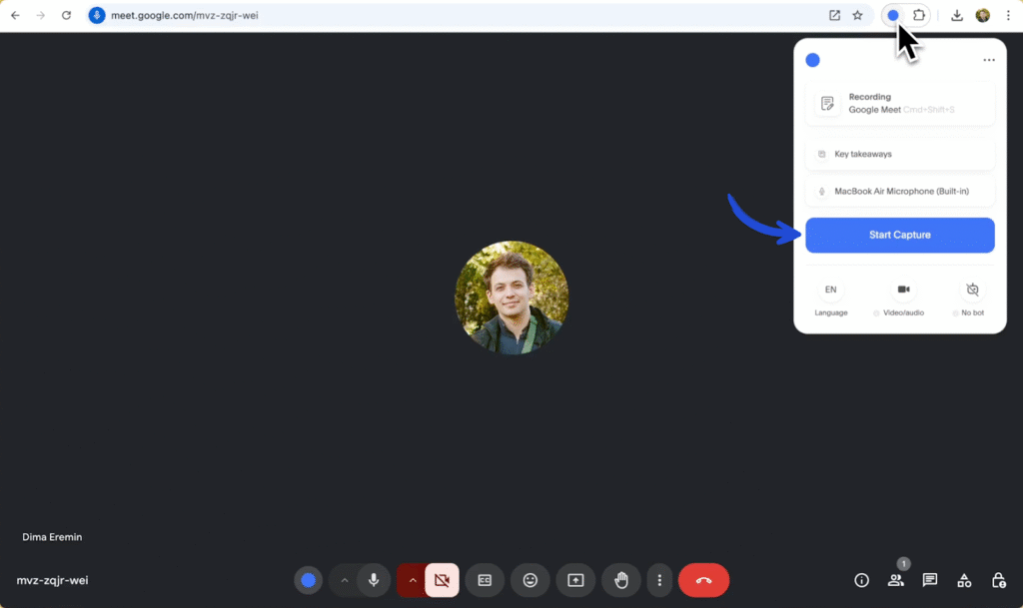1023x608 pixels.
Task: Click the Start Capture button
Action: click(x=899, y=235)
